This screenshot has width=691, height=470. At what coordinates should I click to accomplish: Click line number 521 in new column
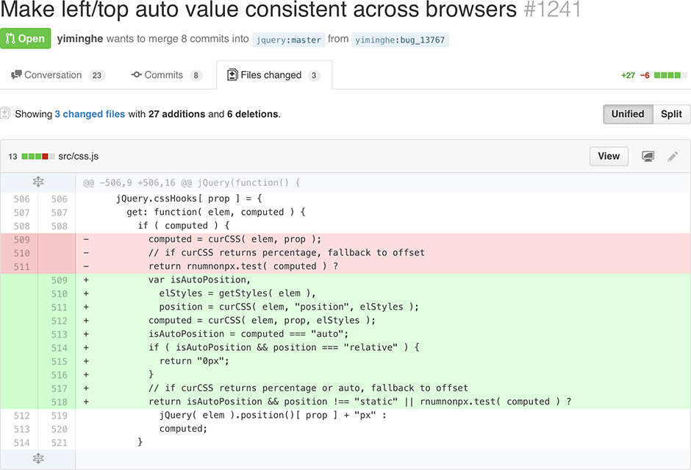(x=59, y=443)
